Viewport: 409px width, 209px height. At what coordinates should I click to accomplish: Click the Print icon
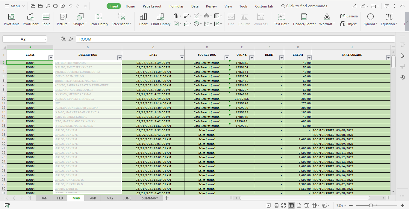55,6
